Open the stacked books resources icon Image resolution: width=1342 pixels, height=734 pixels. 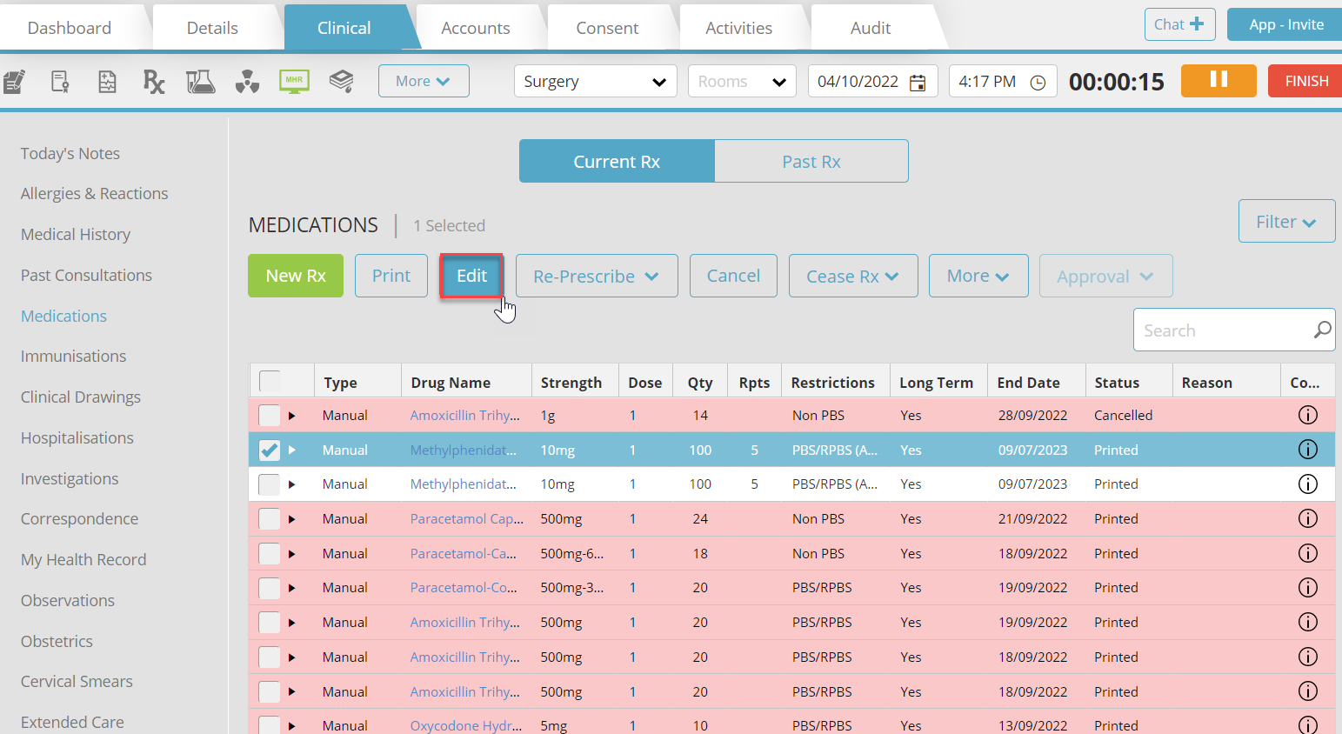click(341, 82)
